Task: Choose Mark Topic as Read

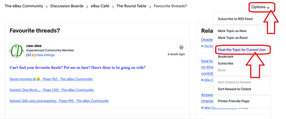Action: 233,38
